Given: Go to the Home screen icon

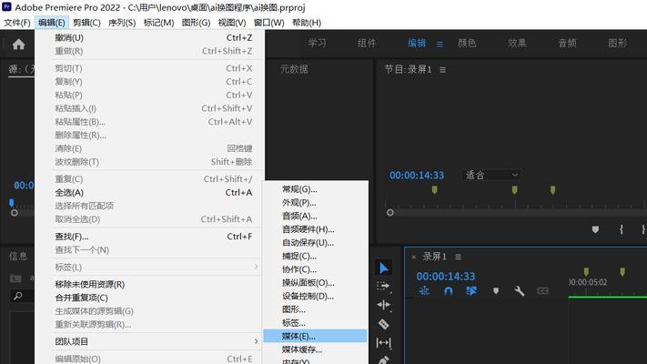Looking at the screenshot, I should tap(18, 44).
